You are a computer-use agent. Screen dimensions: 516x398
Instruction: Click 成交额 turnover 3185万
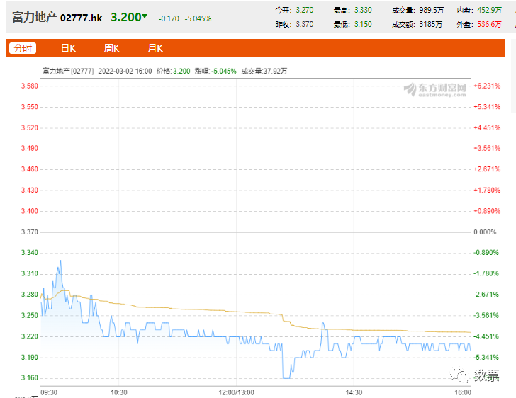[431, 24]
